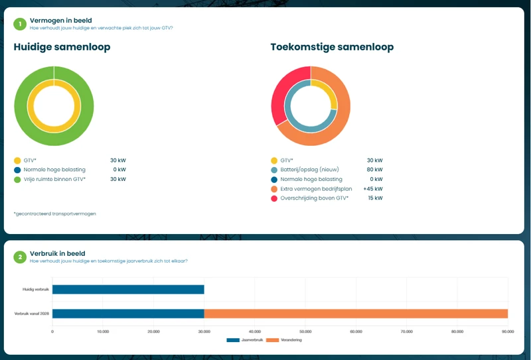
Task: Click teal Batterij/opslag (nieuw) swatch
Action: tap(274, 170)
